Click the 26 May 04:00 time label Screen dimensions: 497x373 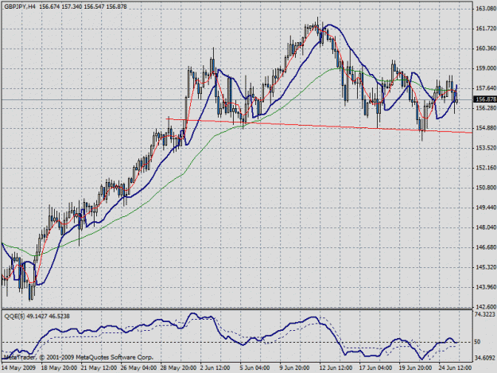point(138,368)
